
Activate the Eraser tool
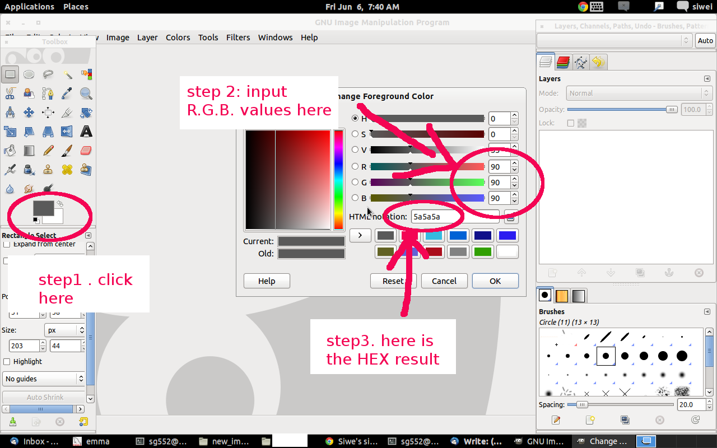click(87, 150)
